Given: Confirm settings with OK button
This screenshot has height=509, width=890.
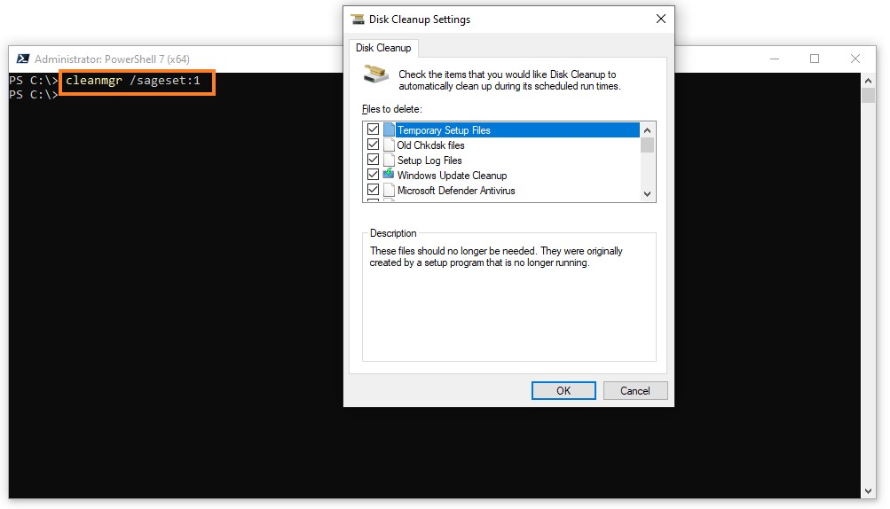Looking at the screenshot, I should (563, 390).
